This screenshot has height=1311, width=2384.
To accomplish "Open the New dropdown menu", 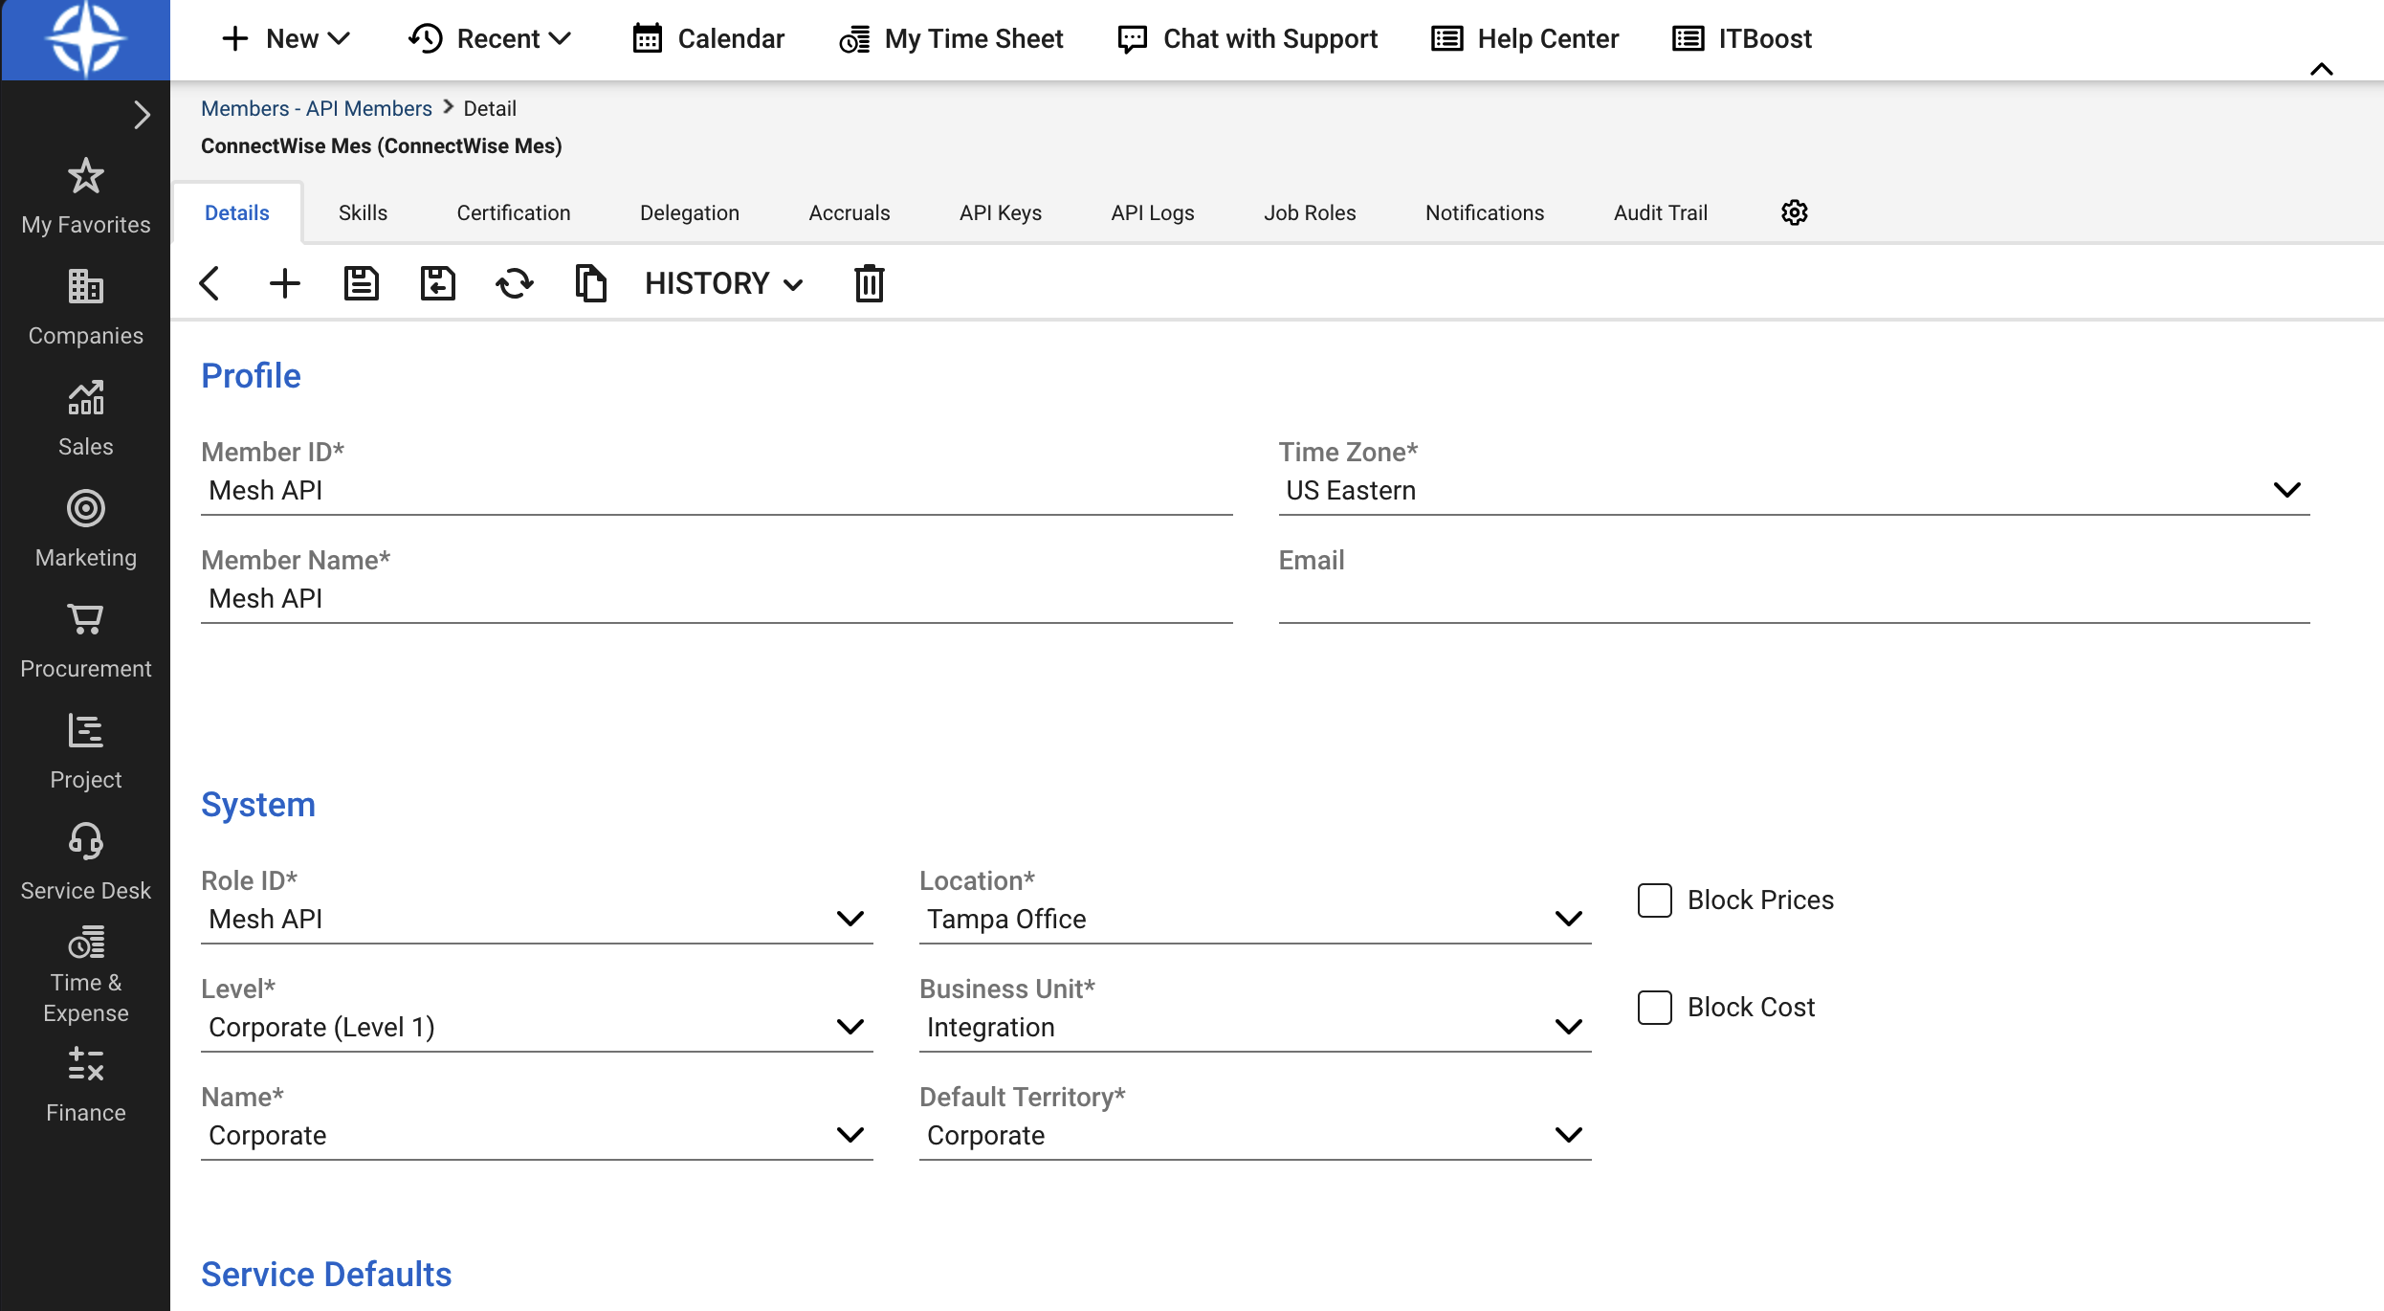I will (286, 39).
